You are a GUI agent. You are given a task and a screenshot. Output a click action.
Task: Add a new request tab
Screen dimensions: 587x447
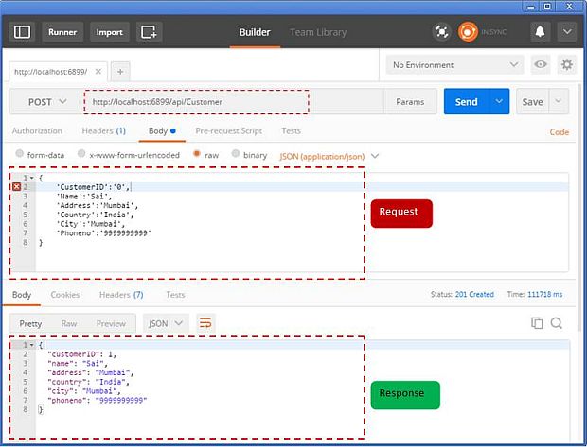pyautogui.click(x=120, y=72)
